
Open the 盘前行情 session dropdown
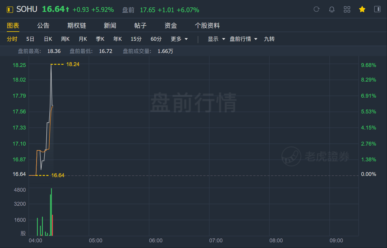click(243, 39)
